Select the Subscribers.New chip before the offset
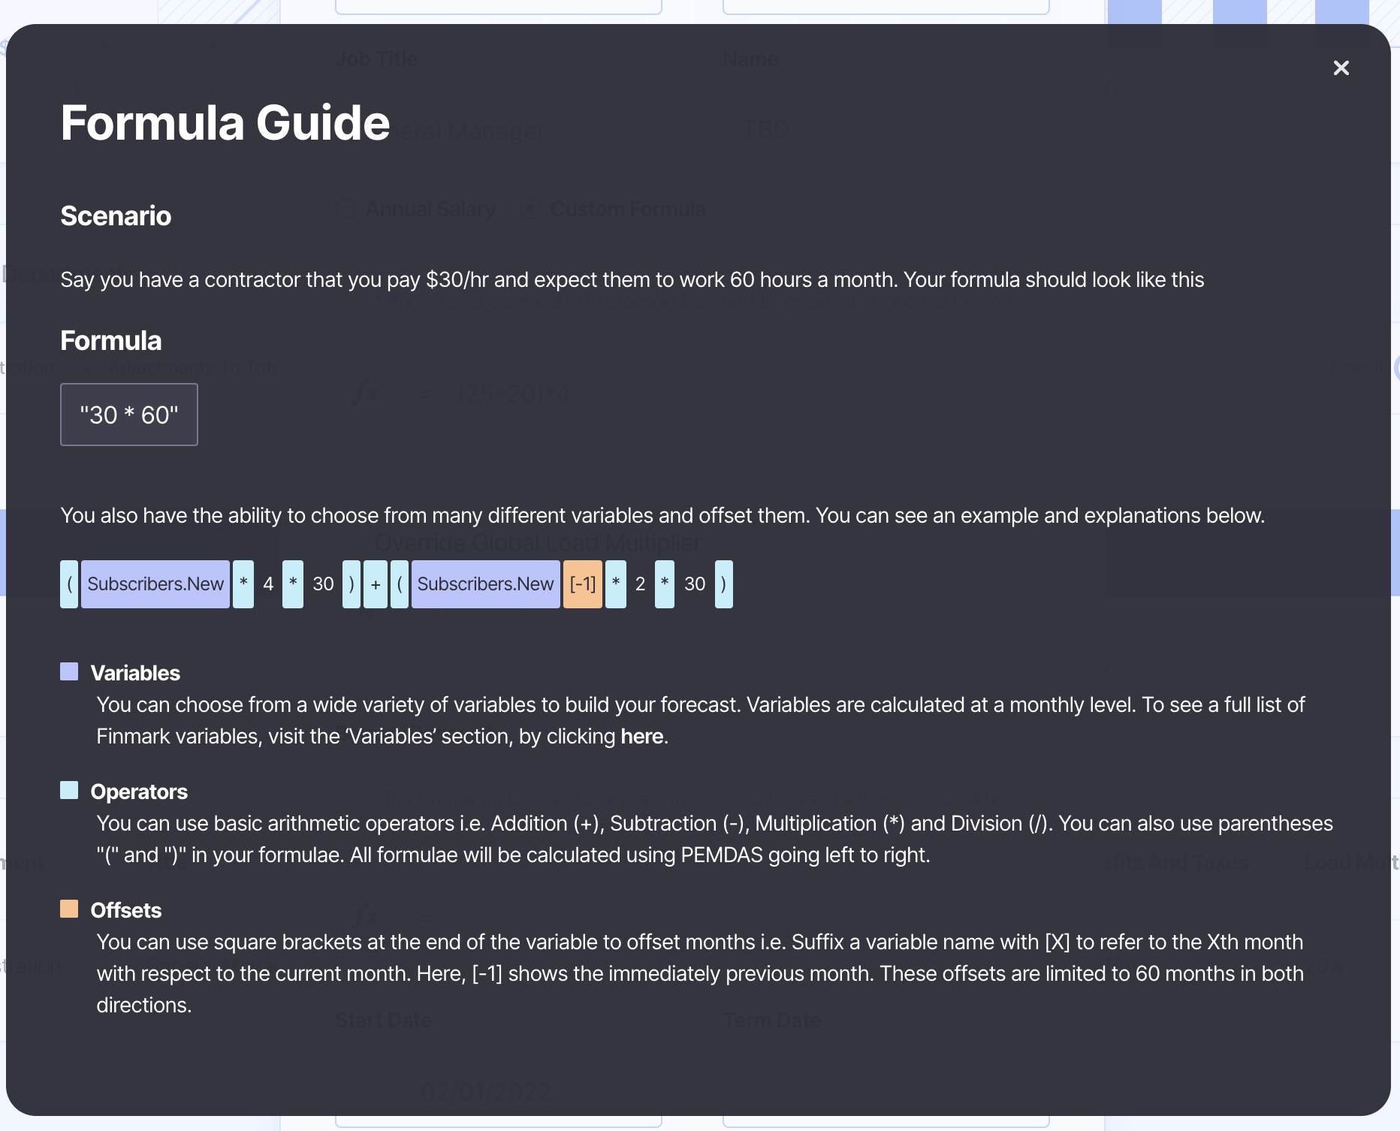1400x1131 pixels. click(485, 584)
